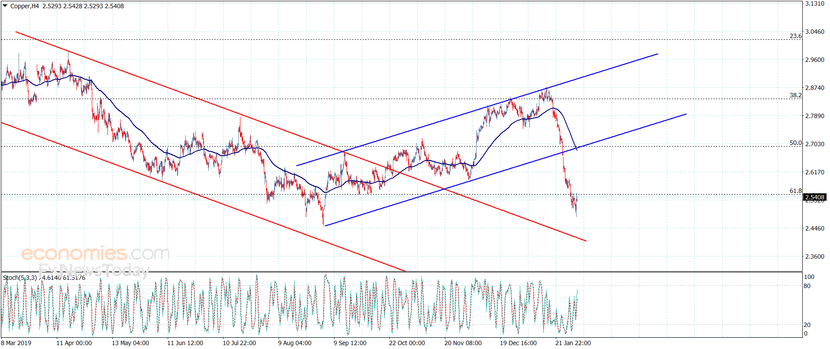The image size is (830, 349).
Task: Click the Stoch(5,3,3) indicator label
Action: [x=20, y=278]
